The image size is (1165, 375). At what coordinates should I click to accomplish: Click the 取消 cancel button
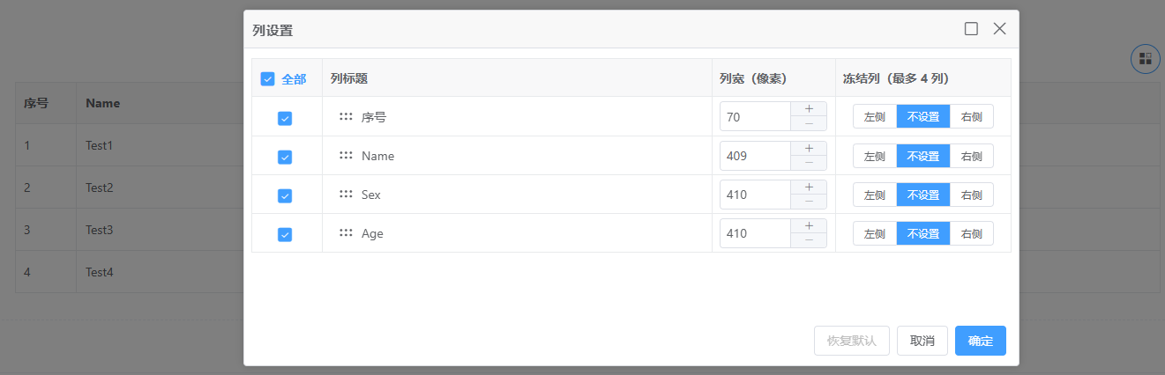[x=922, y=341]
